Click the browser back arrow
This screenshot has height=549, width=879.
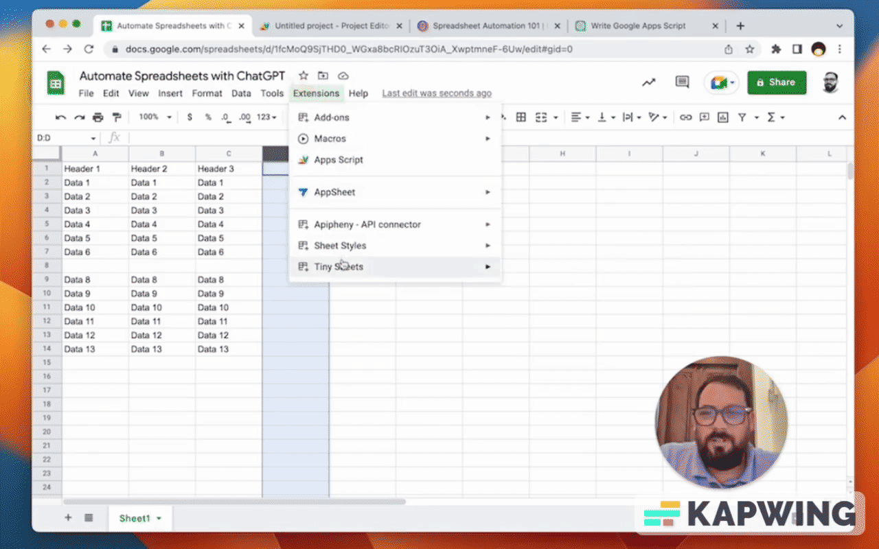(x=47, y=49)
